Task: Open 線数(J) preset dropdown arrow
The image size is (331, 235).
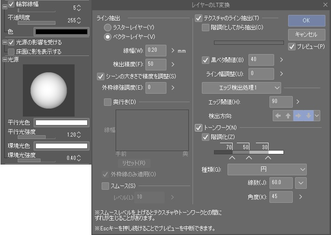Action: pyautogui.click(x=301, y=183)
